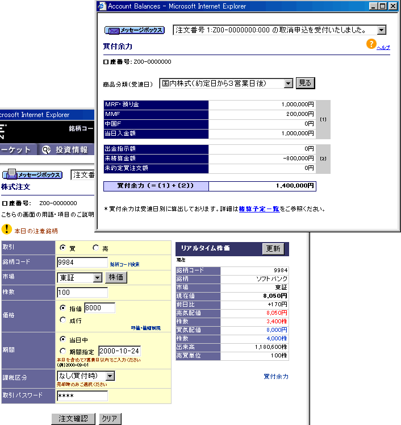Open the 市場 market dropdown showing 東証
The height and width of the screenshot is (425, 401).
point(97,278)
